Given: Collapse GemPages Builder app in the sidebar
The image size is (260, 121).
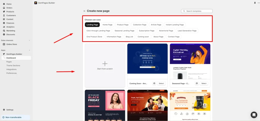Looking at the screenshot, I should pos(14,54).
